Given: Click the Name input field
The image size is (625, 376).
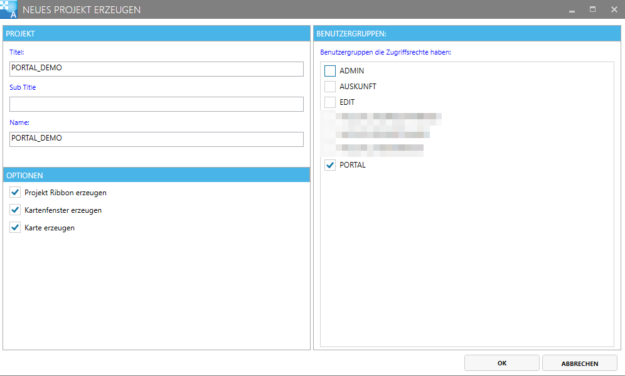Looking at the screenshot, I should [x=156, y=139].
